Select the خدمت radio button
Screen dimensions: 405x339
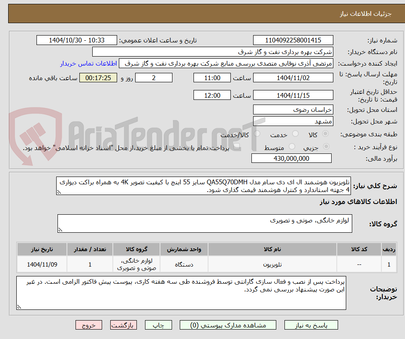pyautogui.click(x=295, y=134)
